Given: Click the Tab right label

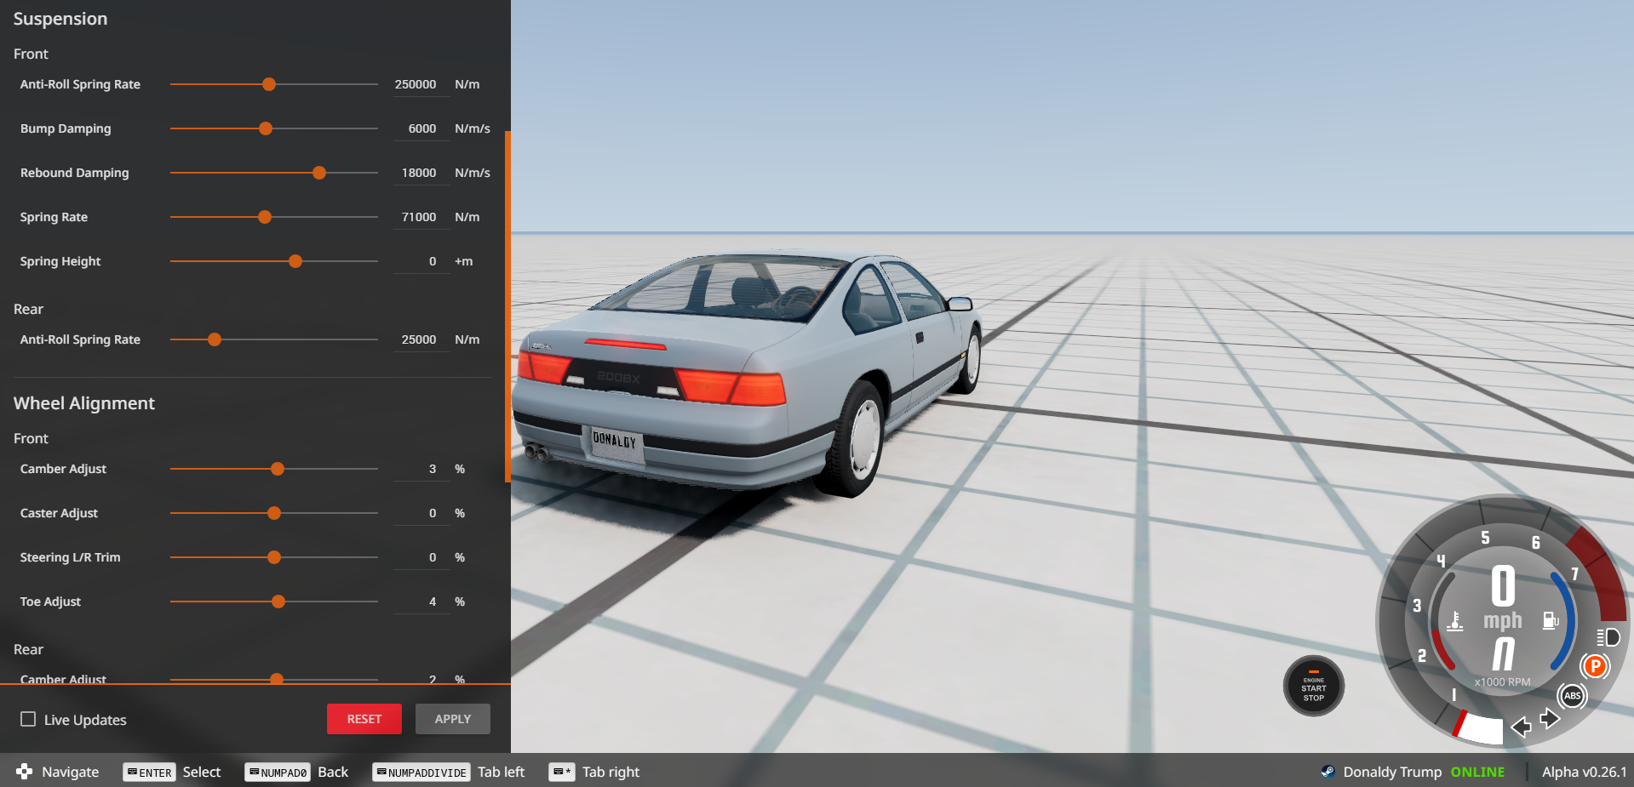Looking at the screenshot, I should [x=611, y=772].
